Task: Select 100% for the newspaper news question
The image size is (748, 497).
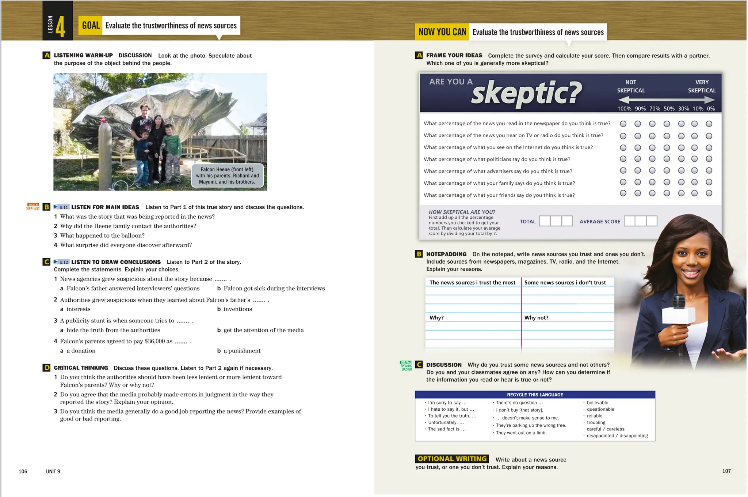Action: coord(623,124)
